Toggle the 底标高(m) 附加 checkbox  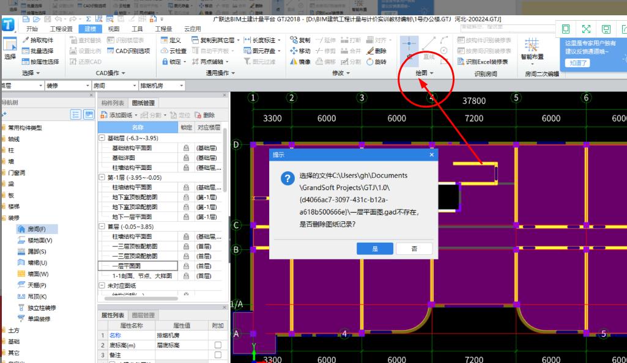point(218,345)
